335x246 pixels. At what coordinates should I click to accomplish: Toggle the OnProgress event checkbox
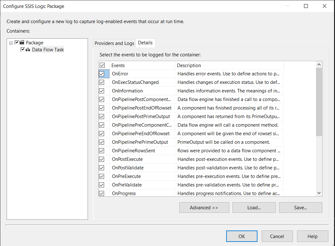pyautogui.click(x=102, y=193)
